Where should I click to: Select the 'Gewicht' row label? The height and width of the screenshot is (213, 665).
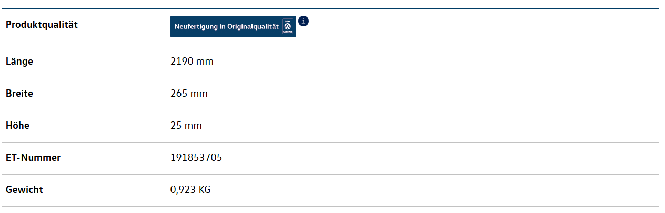point(24,190)
